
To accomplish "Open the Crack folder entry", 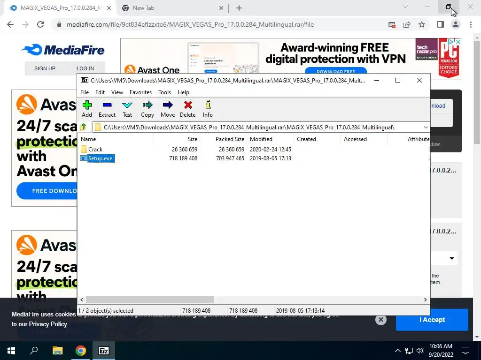I will [95, 150].
